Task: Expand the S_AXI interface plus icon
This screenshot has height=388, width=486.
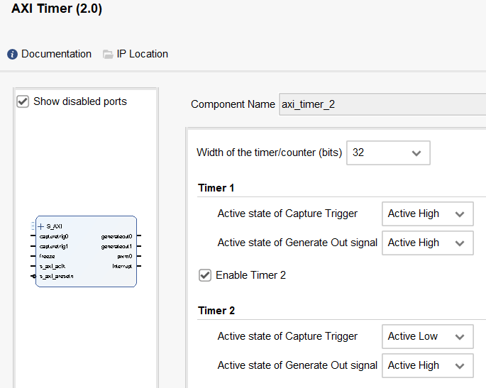Action: tap(41, 226)
